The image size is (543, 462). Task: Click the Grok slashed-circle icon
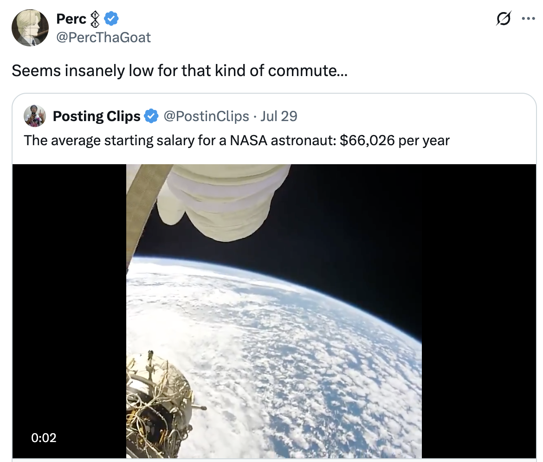pyautogui.click(x=503, y=19)
